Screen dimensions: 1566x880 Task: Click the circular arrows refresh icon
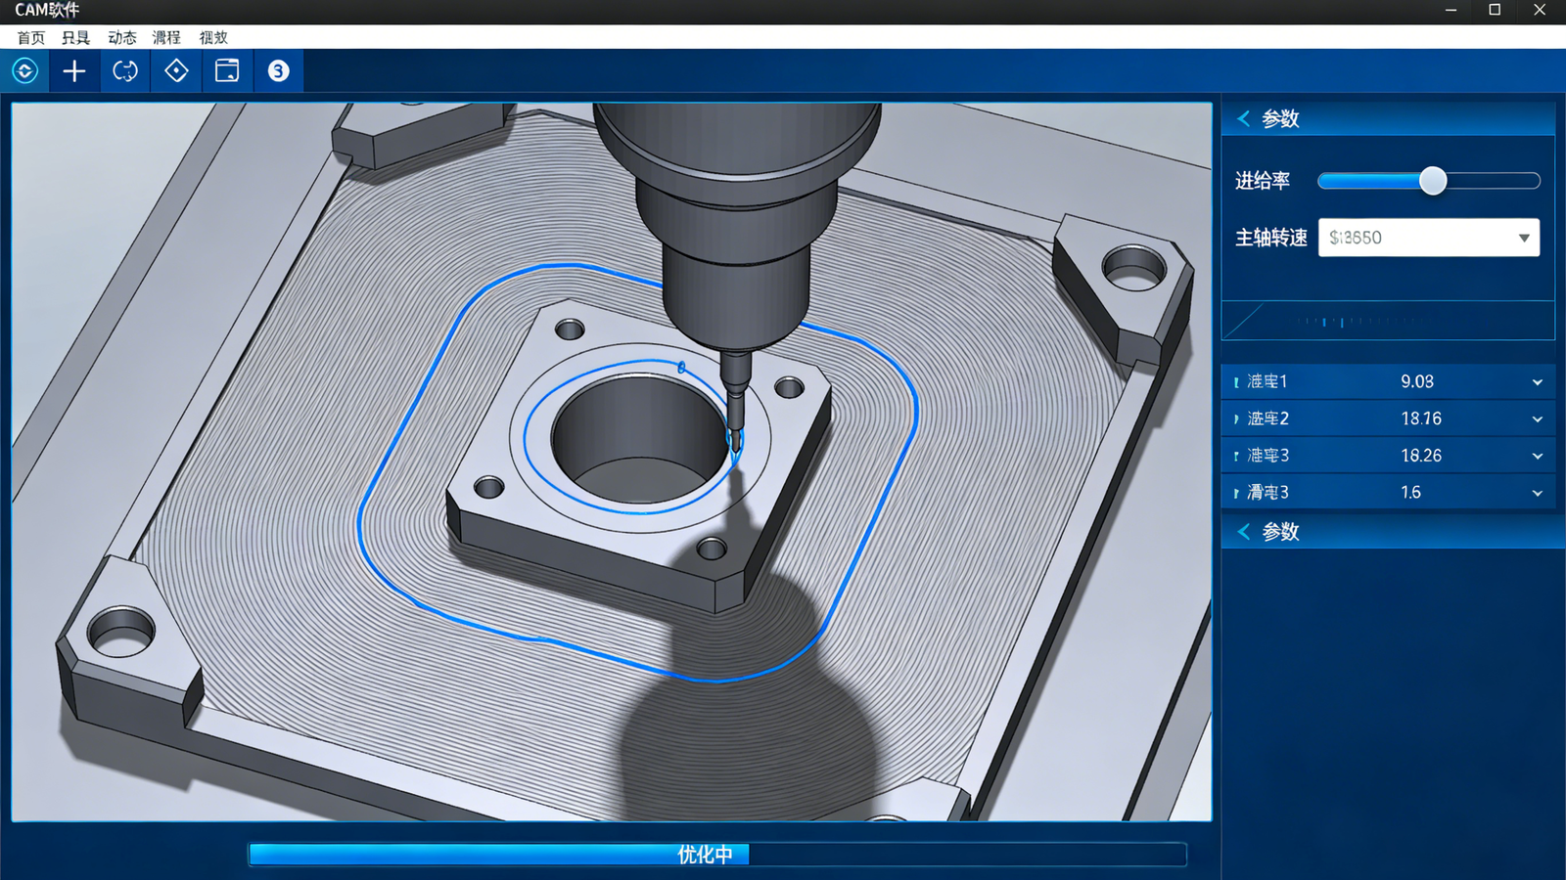(x=125, y=71)
